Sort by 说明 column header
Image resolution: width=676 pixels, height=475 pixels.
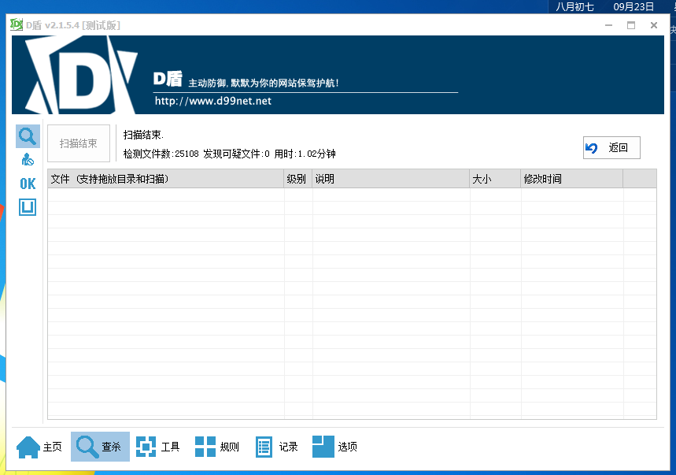pos(391,179)
